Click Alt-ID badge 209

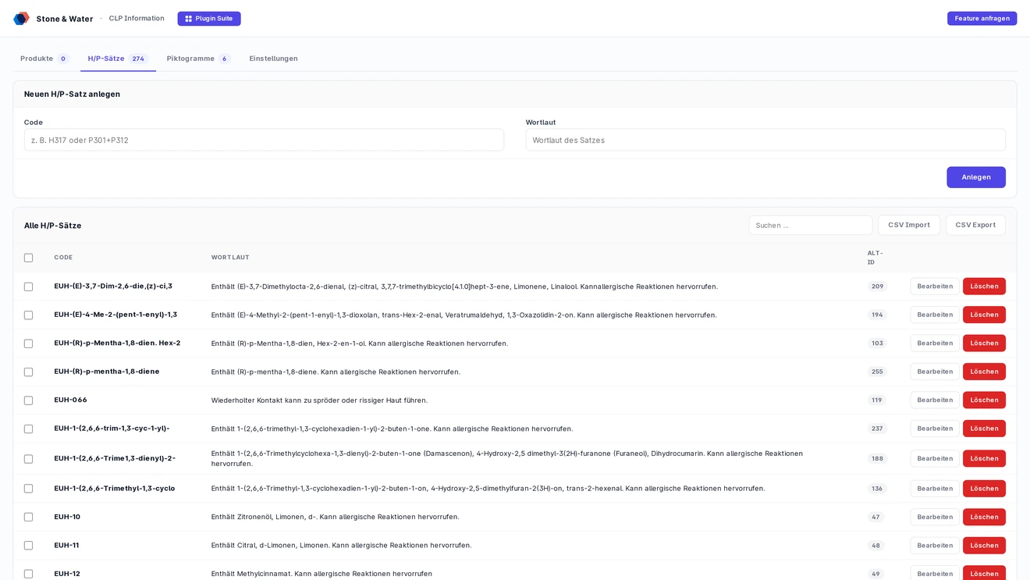click(x=877, y=286)
